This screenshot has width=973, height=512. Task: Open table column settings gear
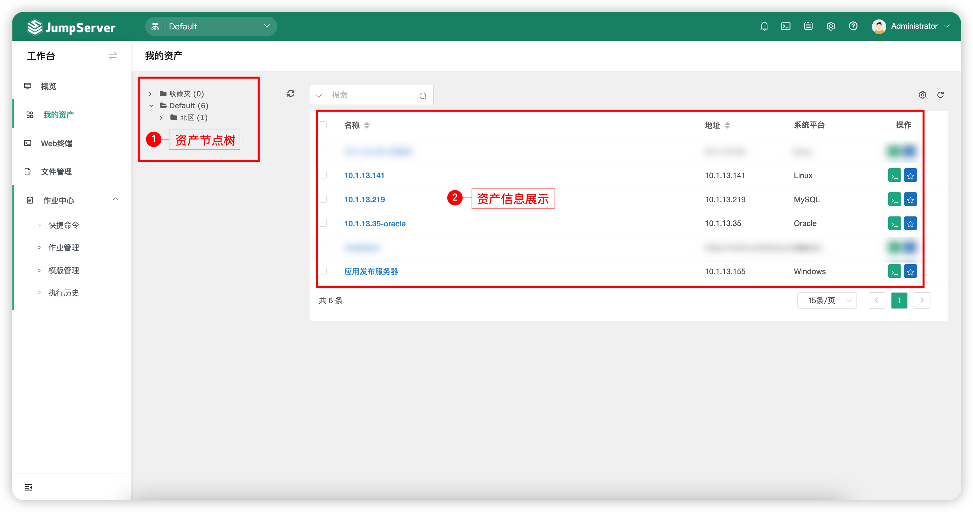[x=923, y=95]
